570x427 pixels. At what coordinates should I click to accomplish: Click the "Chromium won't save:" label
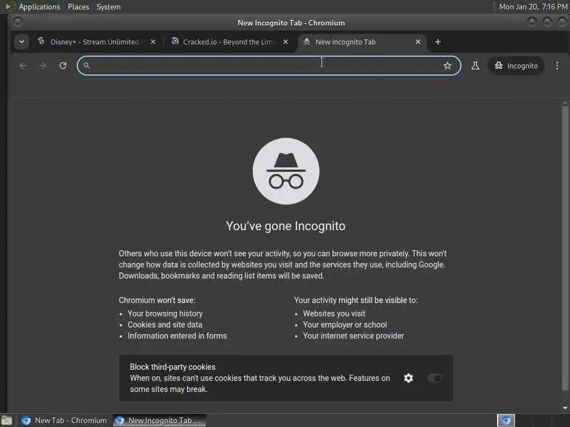(156, 300)
